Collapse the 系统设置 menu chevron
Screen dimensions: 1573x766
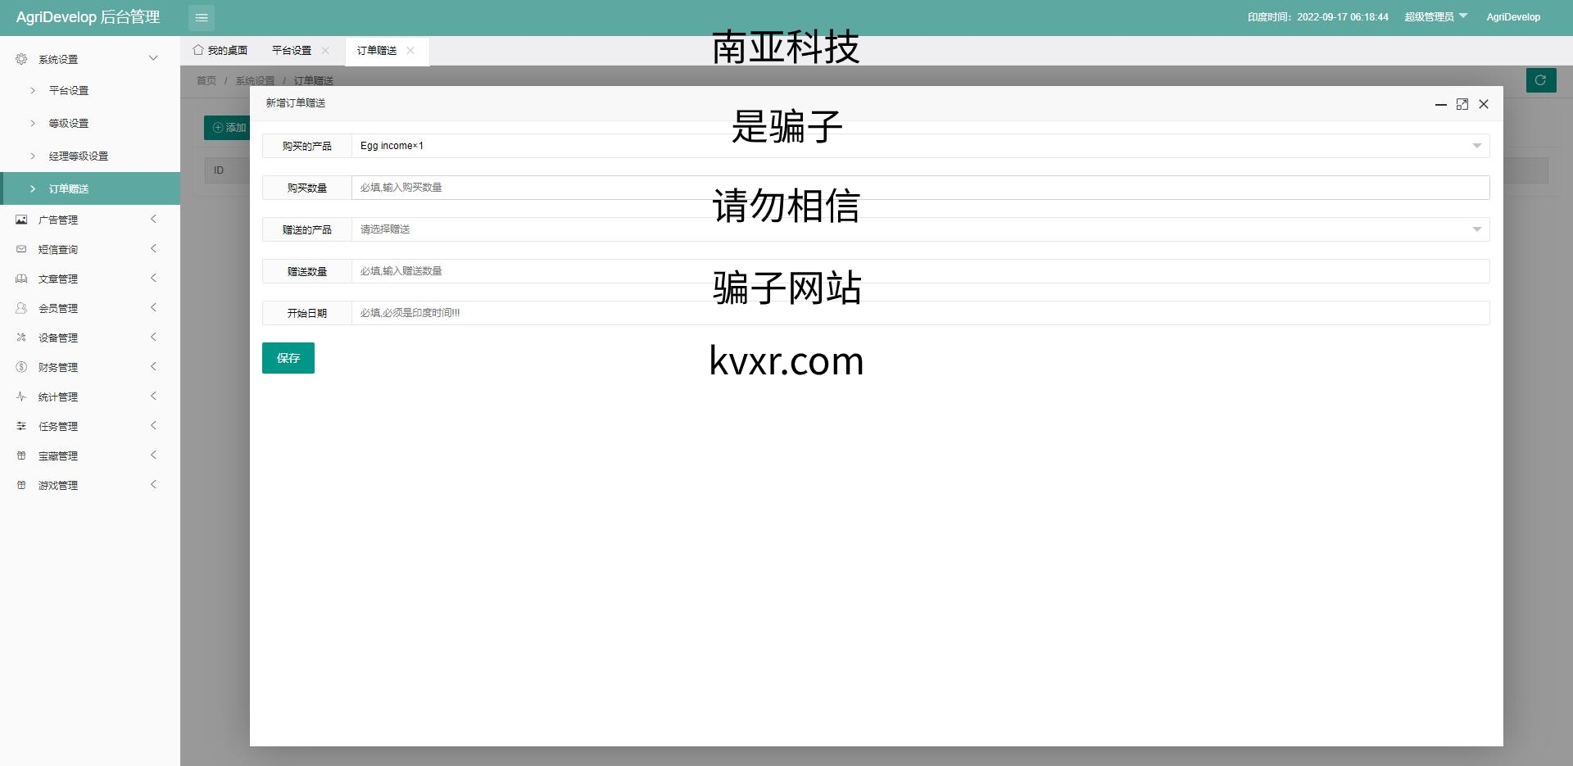tap(153, 58)
